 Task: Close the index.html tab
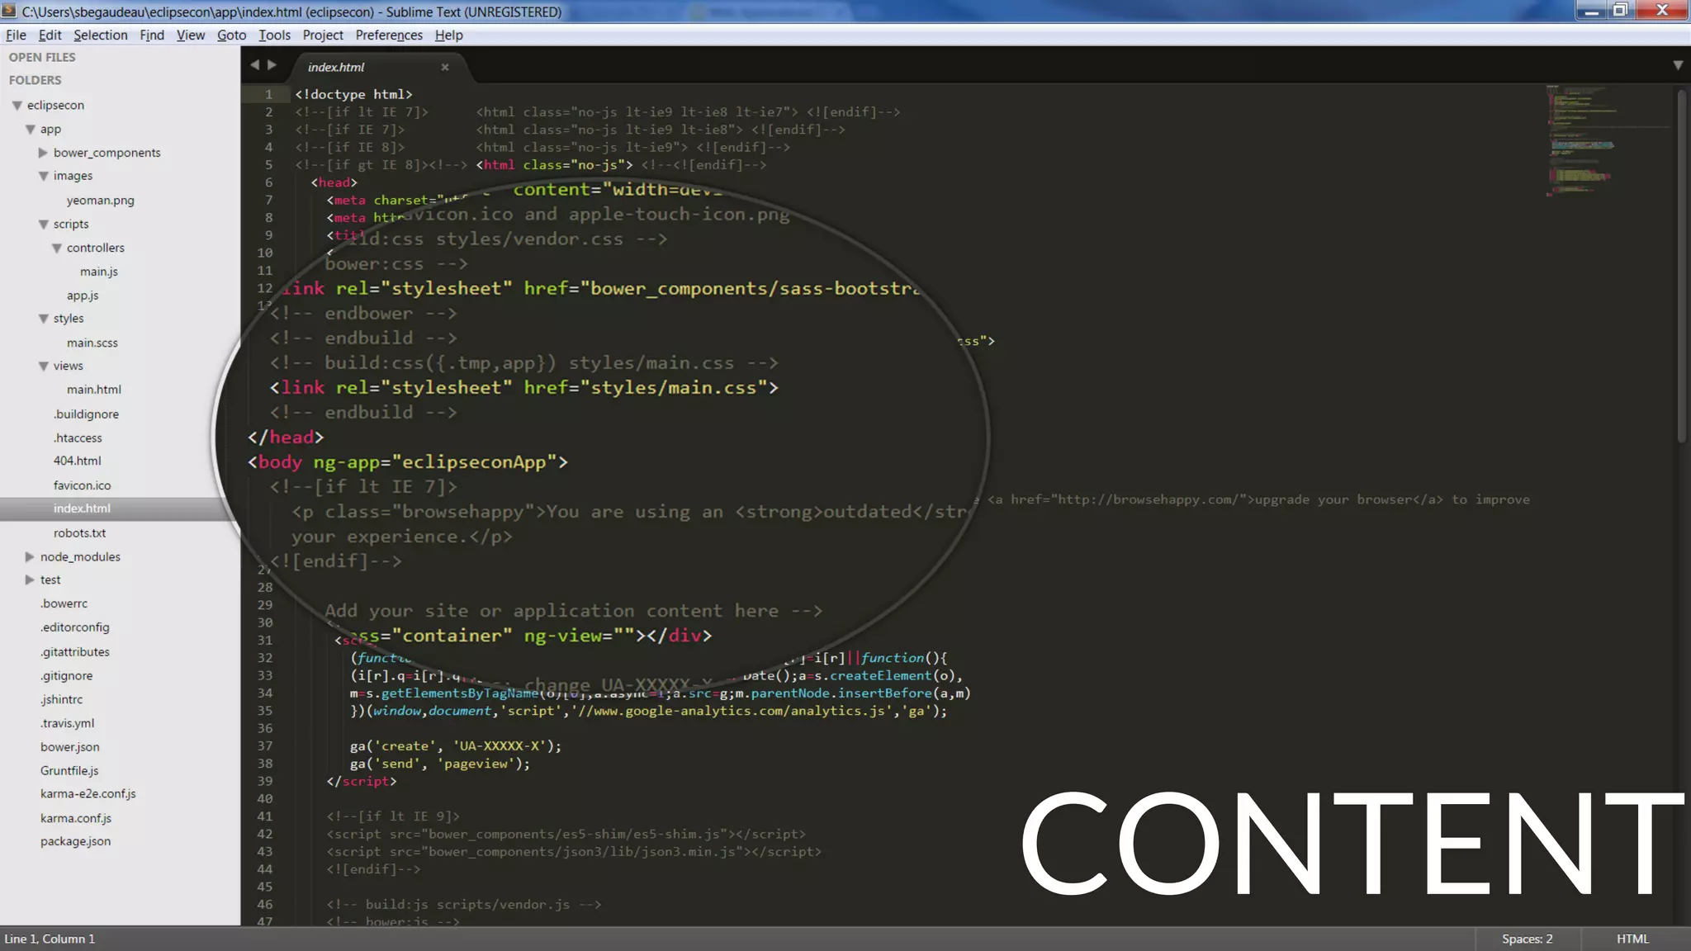[445, 67]
